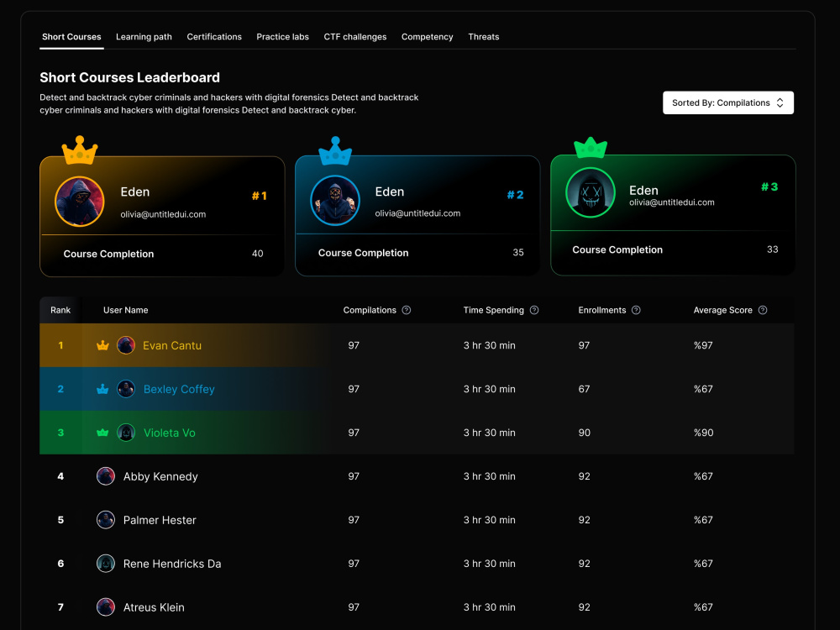Select the Palmer Hester name
This screenshot has width=840, height=630.
click(x=160, y=520)
